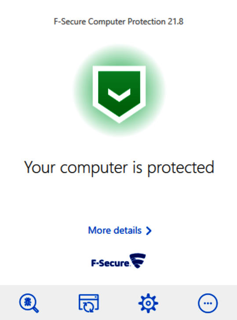Click the white chevron inside the shield
This screenshot has height=320, width=237.
(119, 95)
